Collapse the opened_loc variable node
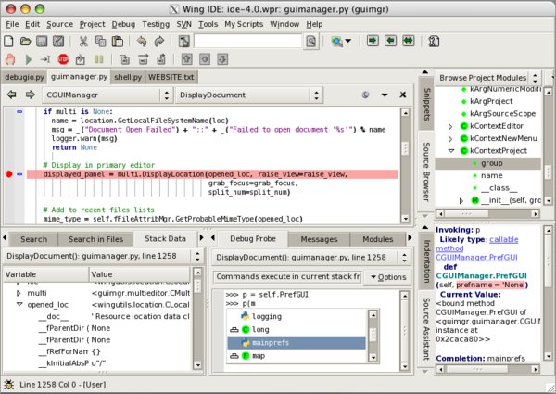Viewport: 556px width, 394px height. click(19, 304)
